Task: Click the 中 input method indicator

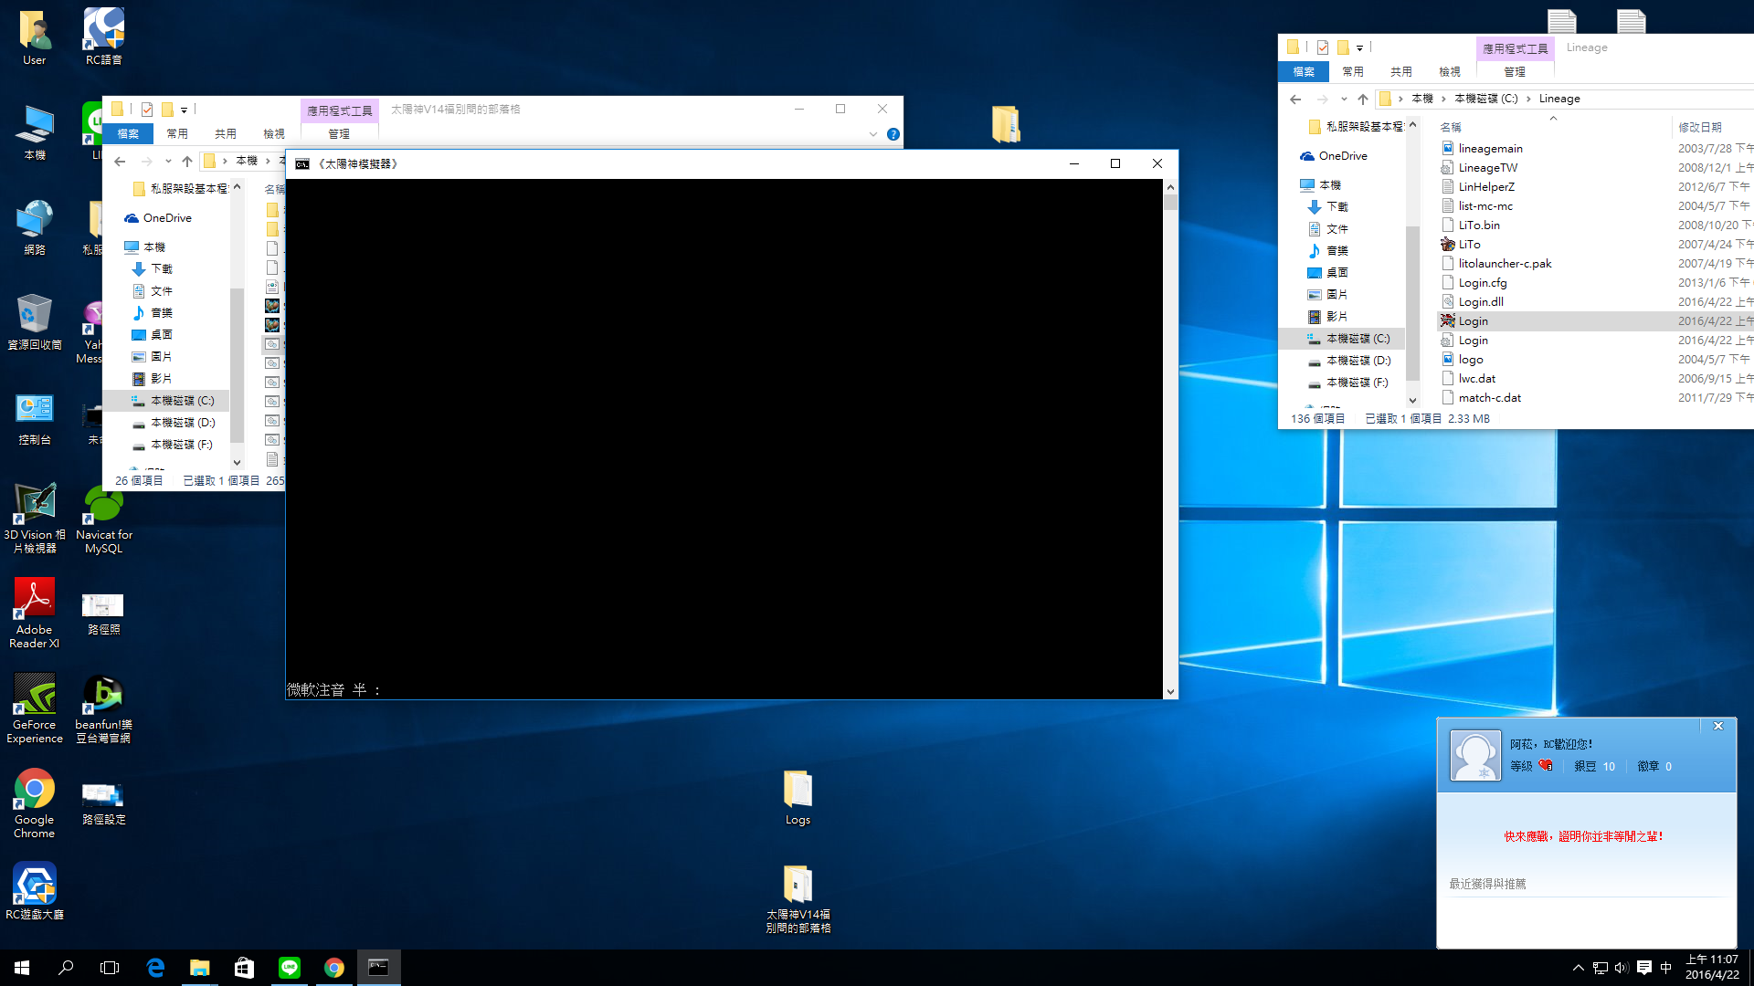Action: (1665, 968)
